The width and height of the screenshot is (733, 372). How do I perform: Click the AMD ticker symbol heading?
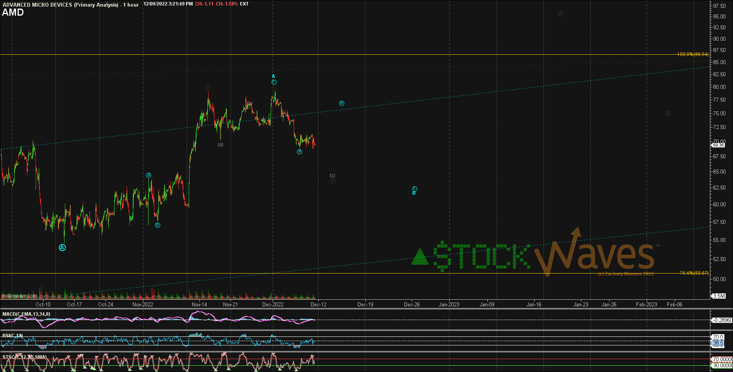(x=13, y=13)
